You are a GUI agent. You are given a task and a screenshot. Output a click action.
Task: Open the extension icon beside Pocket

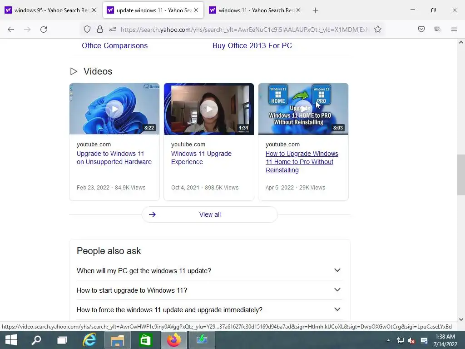(437, 29)
